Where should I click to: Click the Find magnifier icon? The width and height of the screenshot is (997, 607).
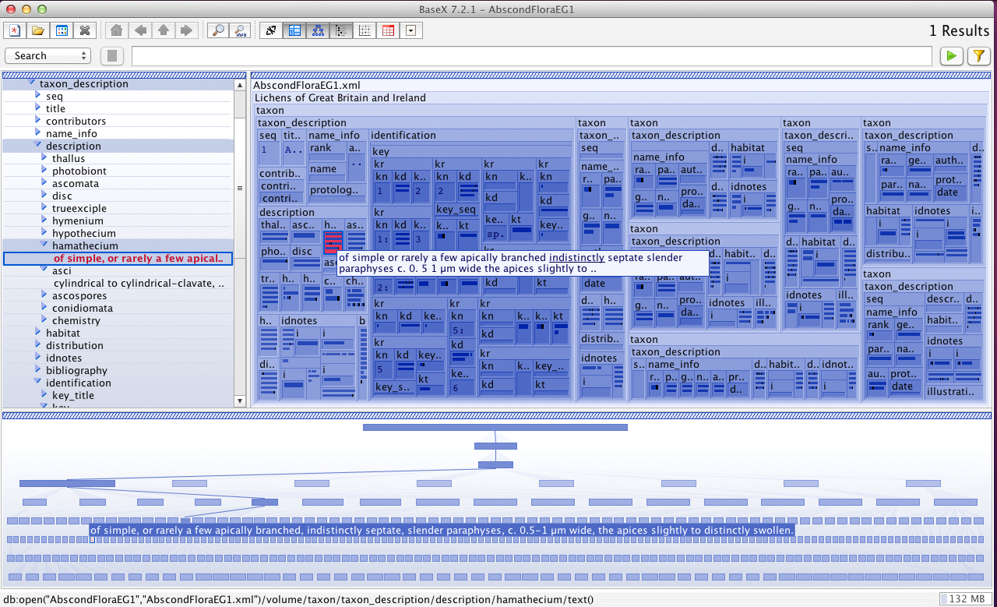[x=217, y=31]
